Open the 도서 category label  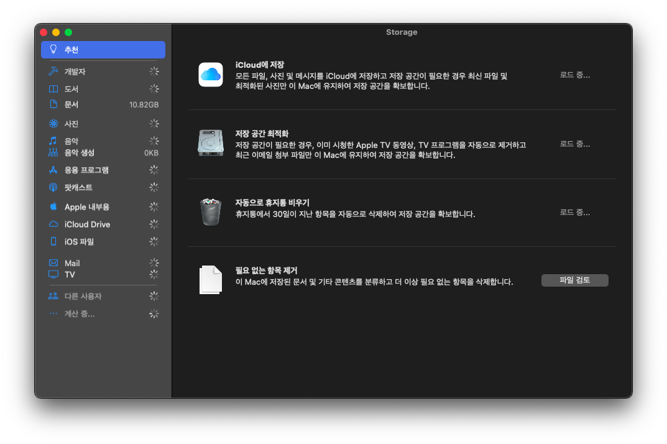pyautogui.click(x=71, y=89)
